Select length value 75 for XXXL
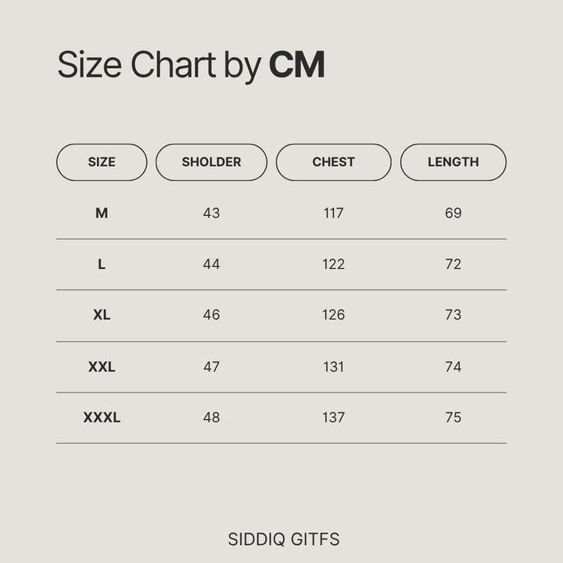The height and width of the screenshot is (563, 563). click(x=453, y=418)
